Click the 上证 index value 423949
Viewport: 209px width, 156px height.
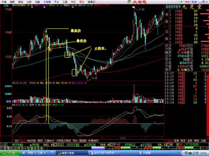click(18, 145)
